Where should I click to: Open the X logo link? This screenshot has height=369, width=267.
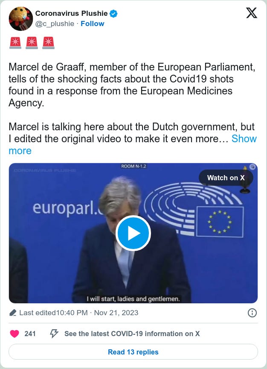pyautogui.click(x=252, y=13)
